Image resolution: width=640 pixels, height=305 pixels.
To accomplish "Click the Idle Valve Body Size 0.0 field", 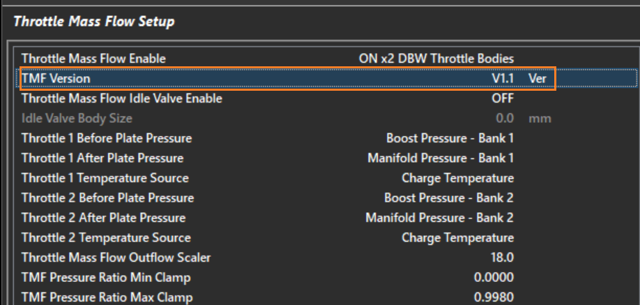I will tap(505, 119).
